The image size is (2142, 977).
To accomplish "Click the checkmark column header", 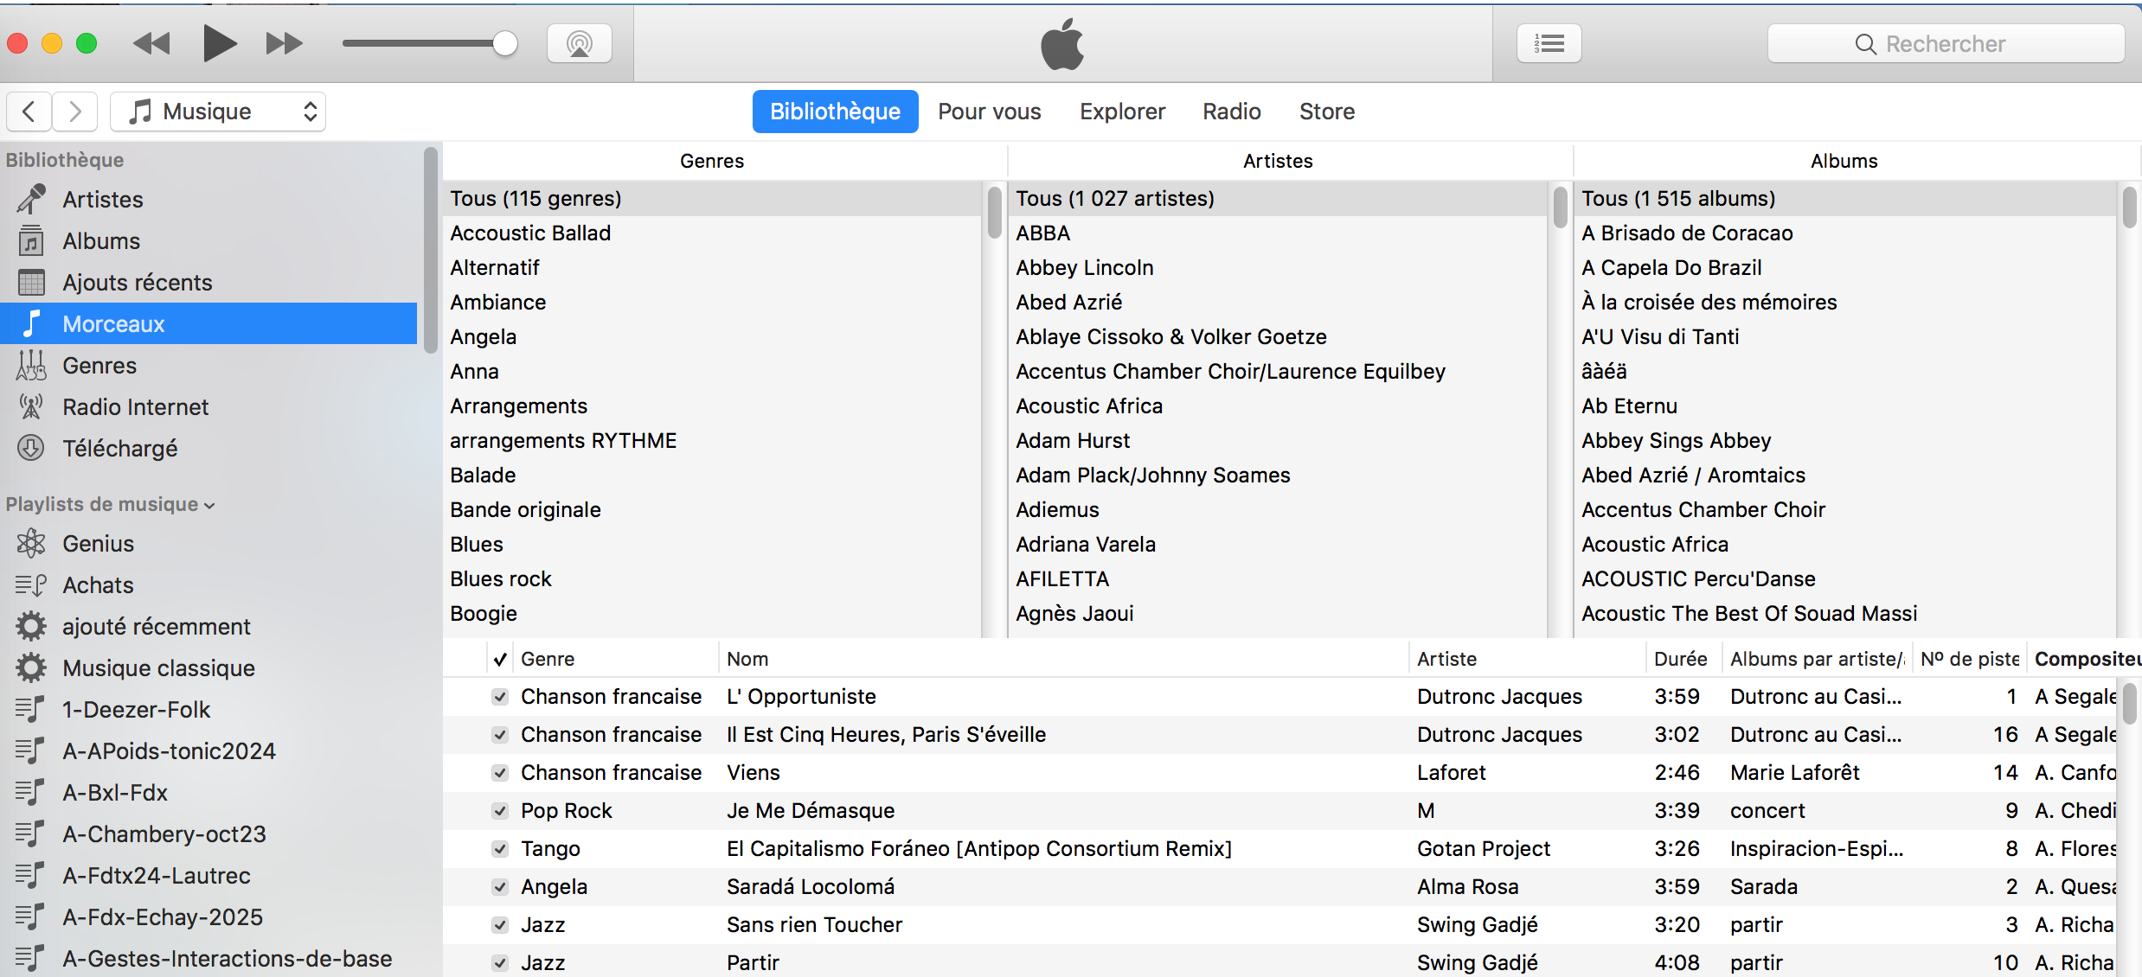I will click(x=500, y=660).
